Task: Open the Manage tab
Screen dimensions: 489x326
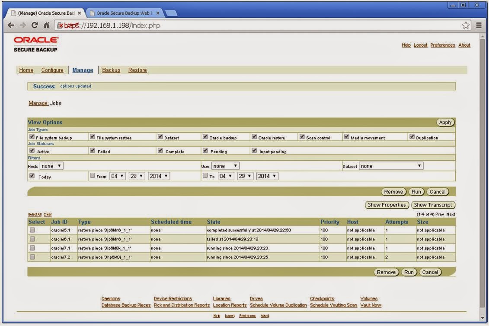Action: [83, 70]
